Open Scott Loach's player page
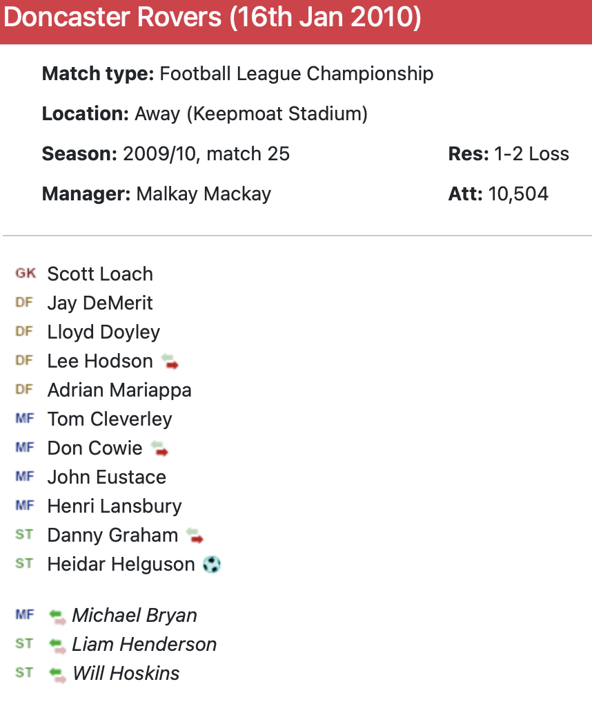Image resolution: width=592 pixels, height=702 pixels. tap(100, 274)
